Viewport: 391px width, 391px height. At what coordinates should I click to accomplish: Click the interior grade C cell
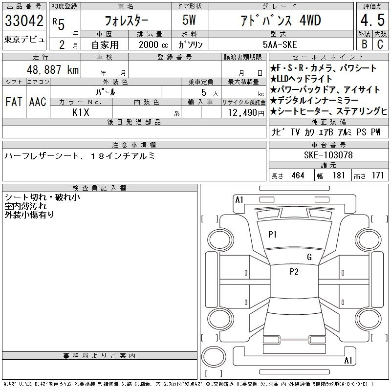click(x=380, y=44)
